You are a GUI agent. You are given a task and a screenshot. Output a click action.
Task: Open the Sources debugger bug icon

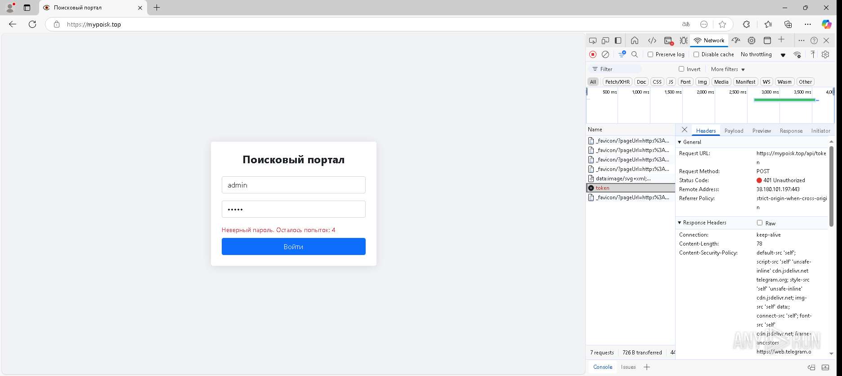(x=684, y=40)
